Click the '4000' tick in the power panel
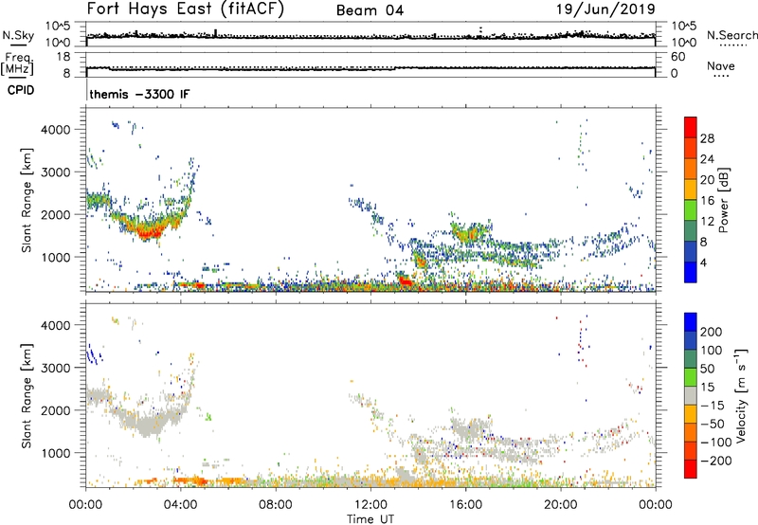This screenshot has width=758, height=525. (x=55, y=130)
